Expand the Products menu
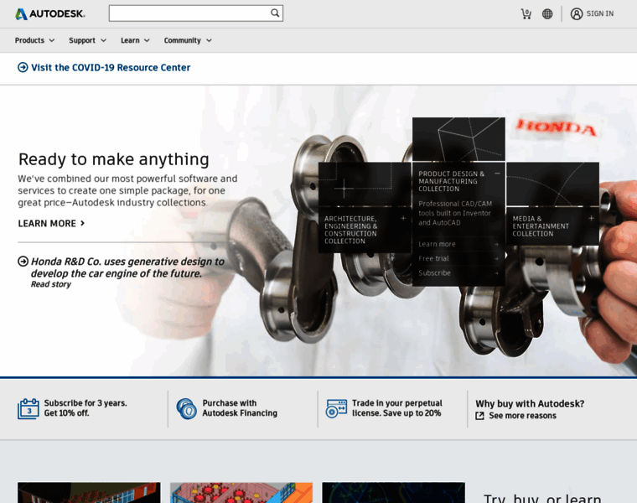 pos(34,40)
